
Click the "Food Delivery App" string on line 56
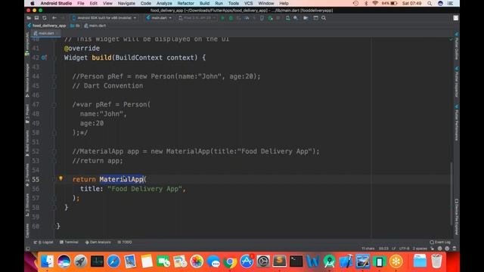pyautogui.click(x=145, y=189)
